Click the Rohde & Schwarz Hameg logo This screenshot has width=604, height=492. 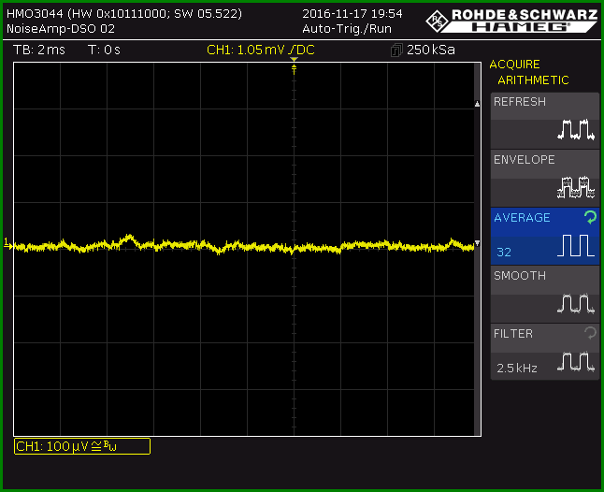coord(512,21)
